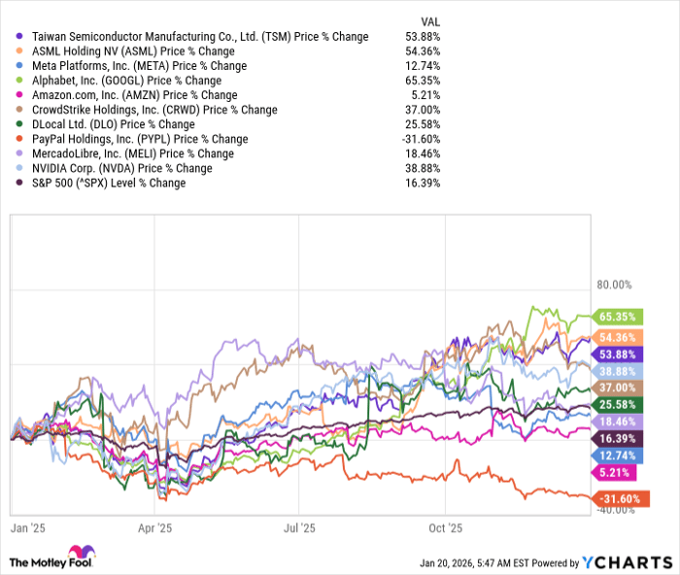
Task: Click the Jul '25 x-axis label
Action: click(299, 528)
